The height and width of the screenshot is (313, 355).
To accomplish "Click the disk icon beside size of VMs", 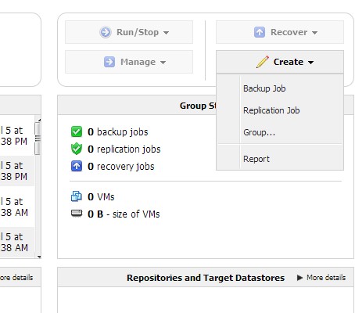I will click(x=77, y=214).
